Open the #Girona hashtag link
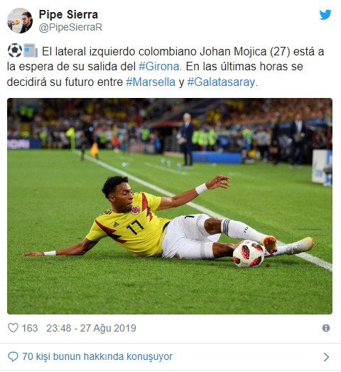341x372 pixels. (159, 67)
